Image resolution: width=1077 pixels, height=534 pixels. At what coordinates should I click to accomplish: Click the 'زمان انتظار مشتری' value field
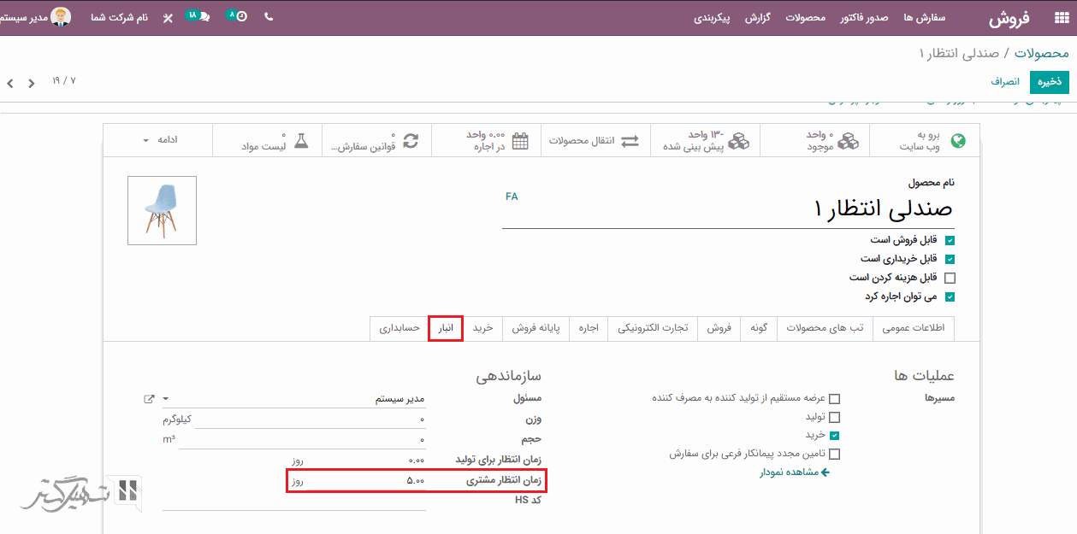click(x=359, y=481)
